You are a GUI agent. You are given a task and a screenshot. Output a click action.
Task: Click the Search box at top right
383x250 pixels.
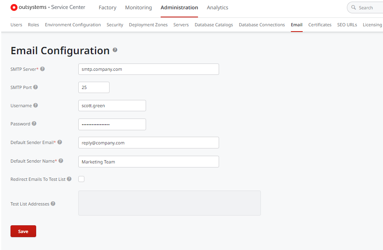coord(367,8)
